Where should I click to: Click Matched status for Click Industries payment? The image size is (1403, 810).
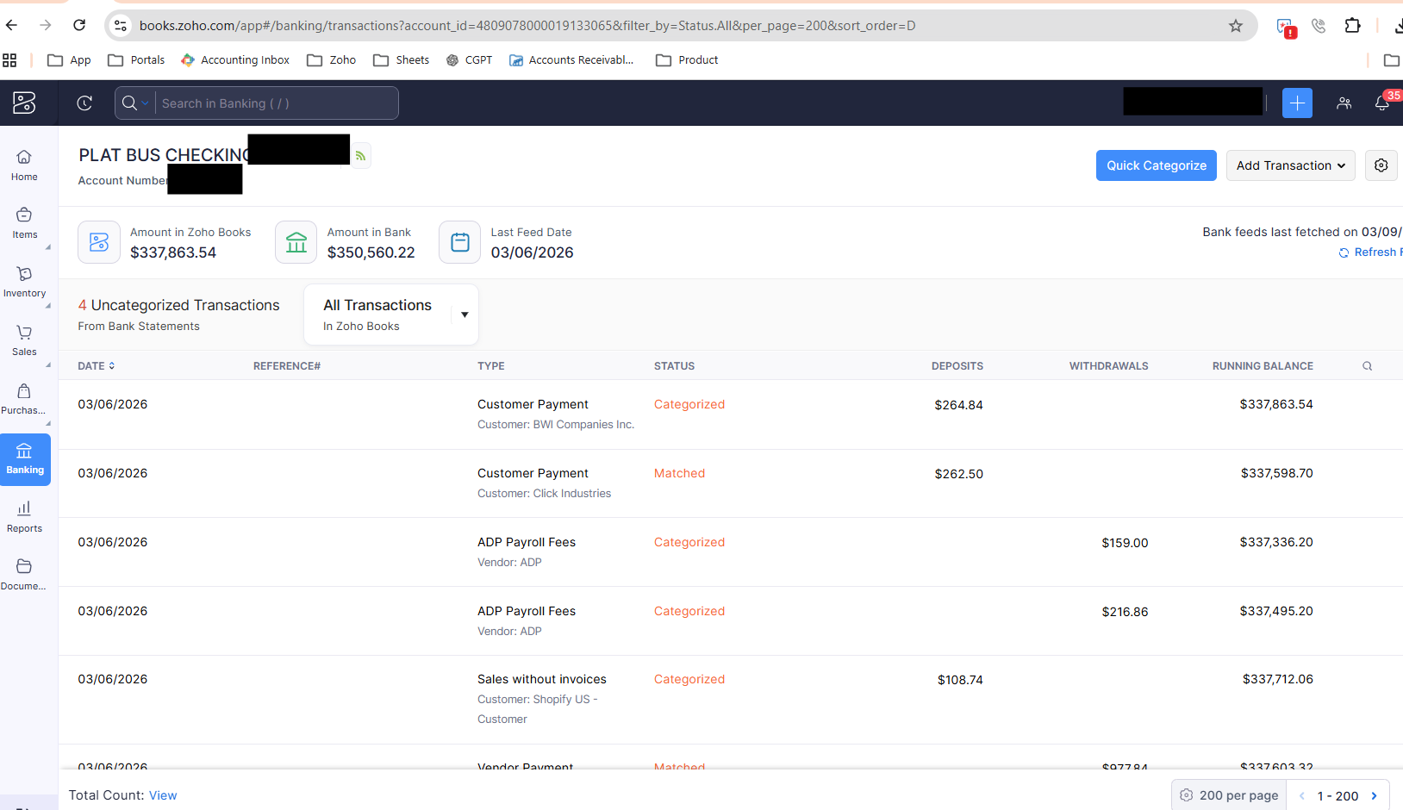679,473
